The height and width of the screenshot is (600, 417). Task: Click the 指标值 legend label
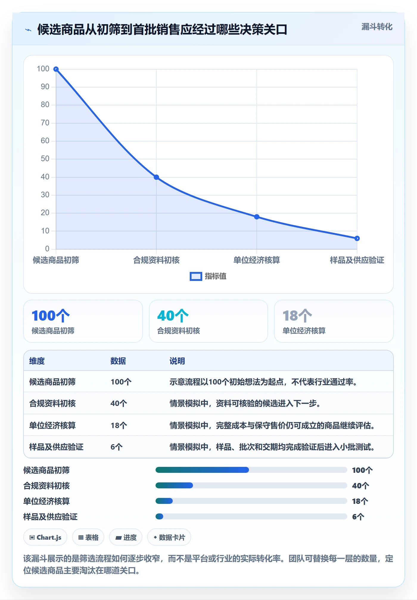(216, 276)
